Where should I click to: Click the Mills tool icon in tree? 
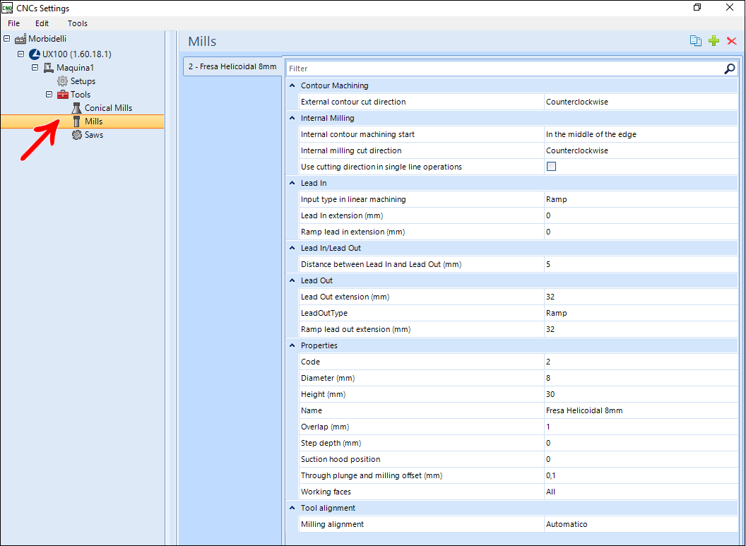76,121
